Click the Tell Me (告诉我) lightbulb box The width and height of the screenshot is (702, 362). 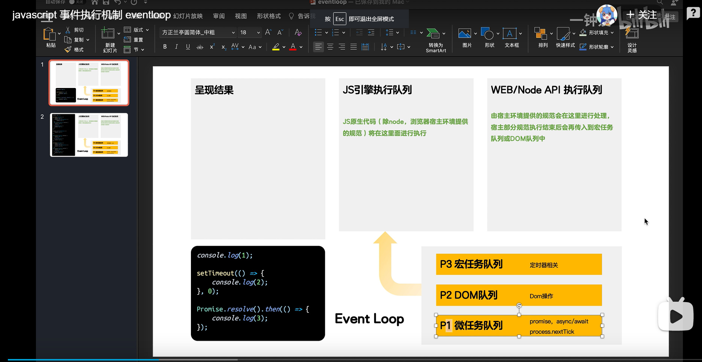tap(302, 16)
